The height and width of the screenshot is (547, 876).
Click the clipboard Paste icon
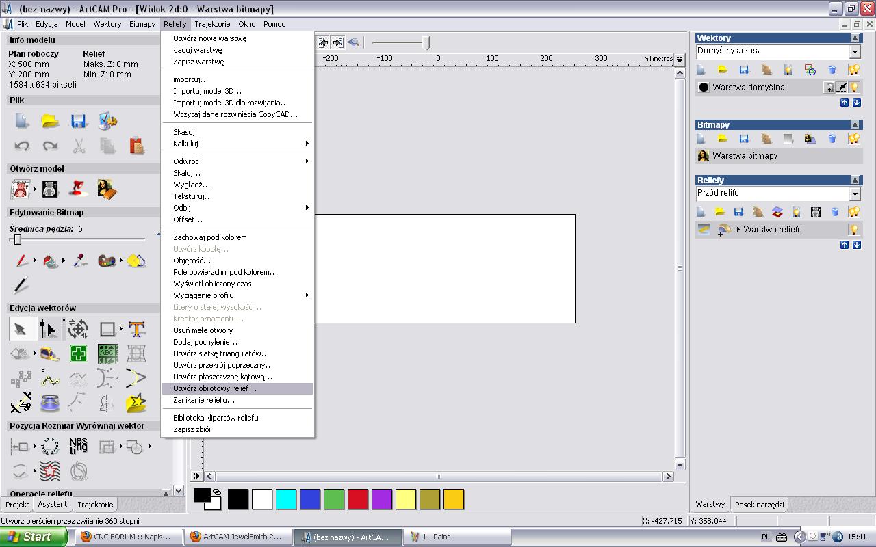pyautogui.click(x=136, y=146)
